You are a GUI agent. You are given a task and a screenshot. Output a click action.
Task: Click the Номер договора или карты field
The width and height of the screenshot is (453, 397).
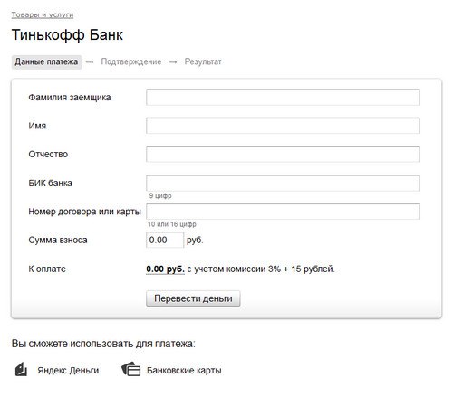283,212
